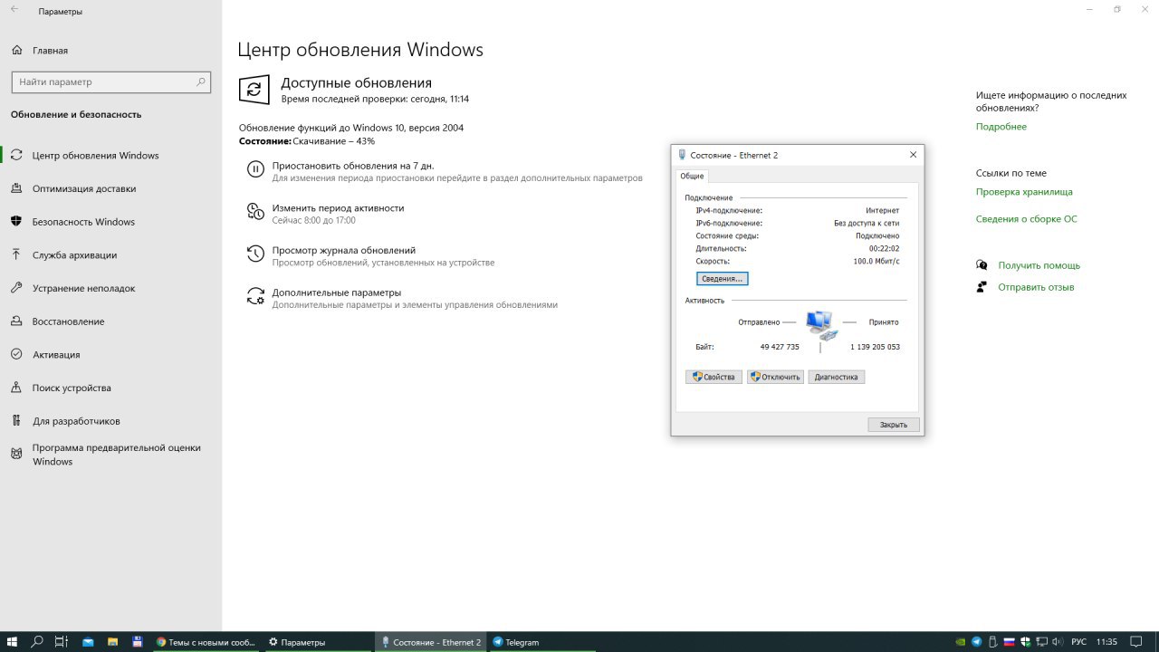This screenshot has width=1159, height=652.
Task: Click the Дополнительные параметры gear-refresh icon
Action: (x=255, y=296)
